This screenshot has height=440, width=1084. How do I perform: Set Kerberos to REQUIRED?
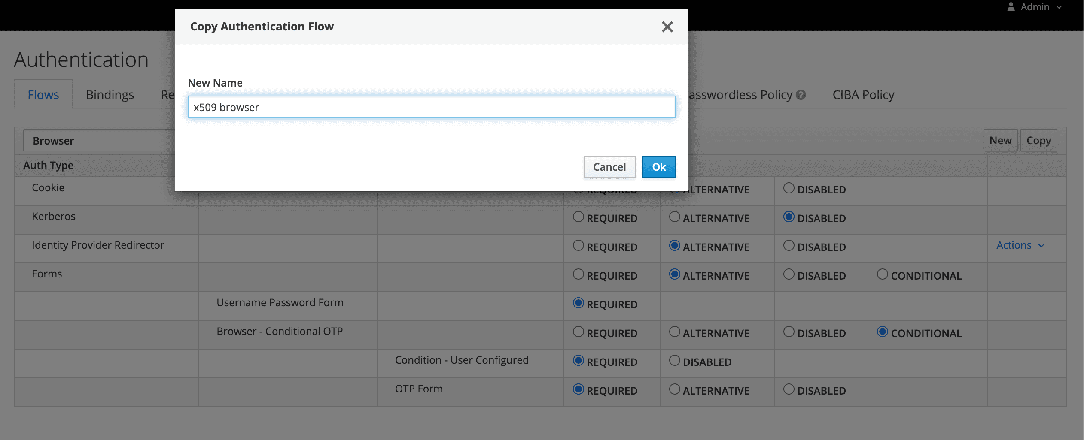(579, 217)
